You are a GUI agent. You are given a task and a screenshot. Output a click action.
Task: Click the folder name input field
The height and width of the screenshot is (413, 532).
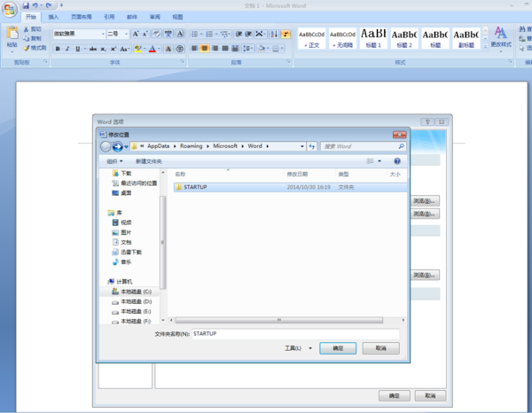point(295,334)
